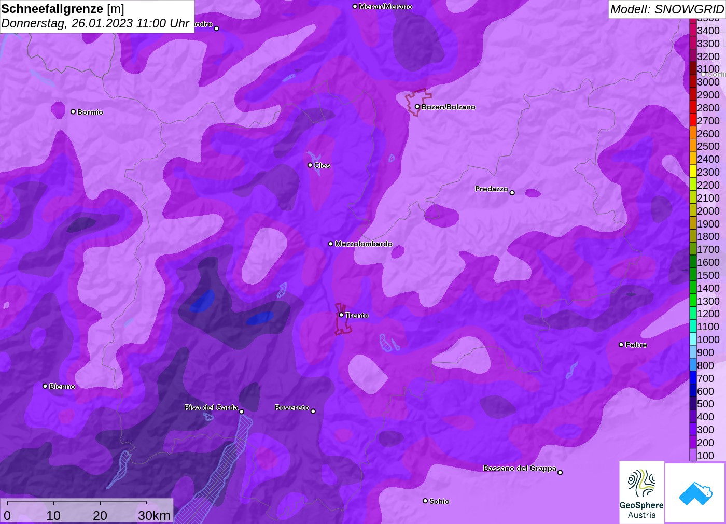Viewport: 726px width, 524px height.
Task: Click the blue cloud house logo
Action: click(695, 493)
